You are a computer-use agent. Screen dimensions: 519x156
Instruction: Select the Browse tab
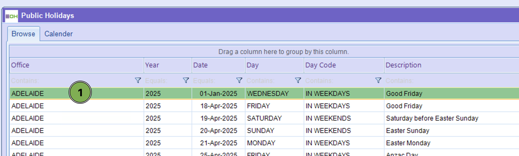23,34
